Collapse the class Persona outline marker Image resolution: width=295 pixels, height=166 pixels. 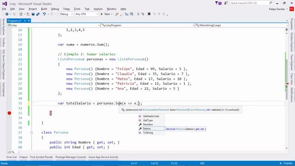click(31, 132)
